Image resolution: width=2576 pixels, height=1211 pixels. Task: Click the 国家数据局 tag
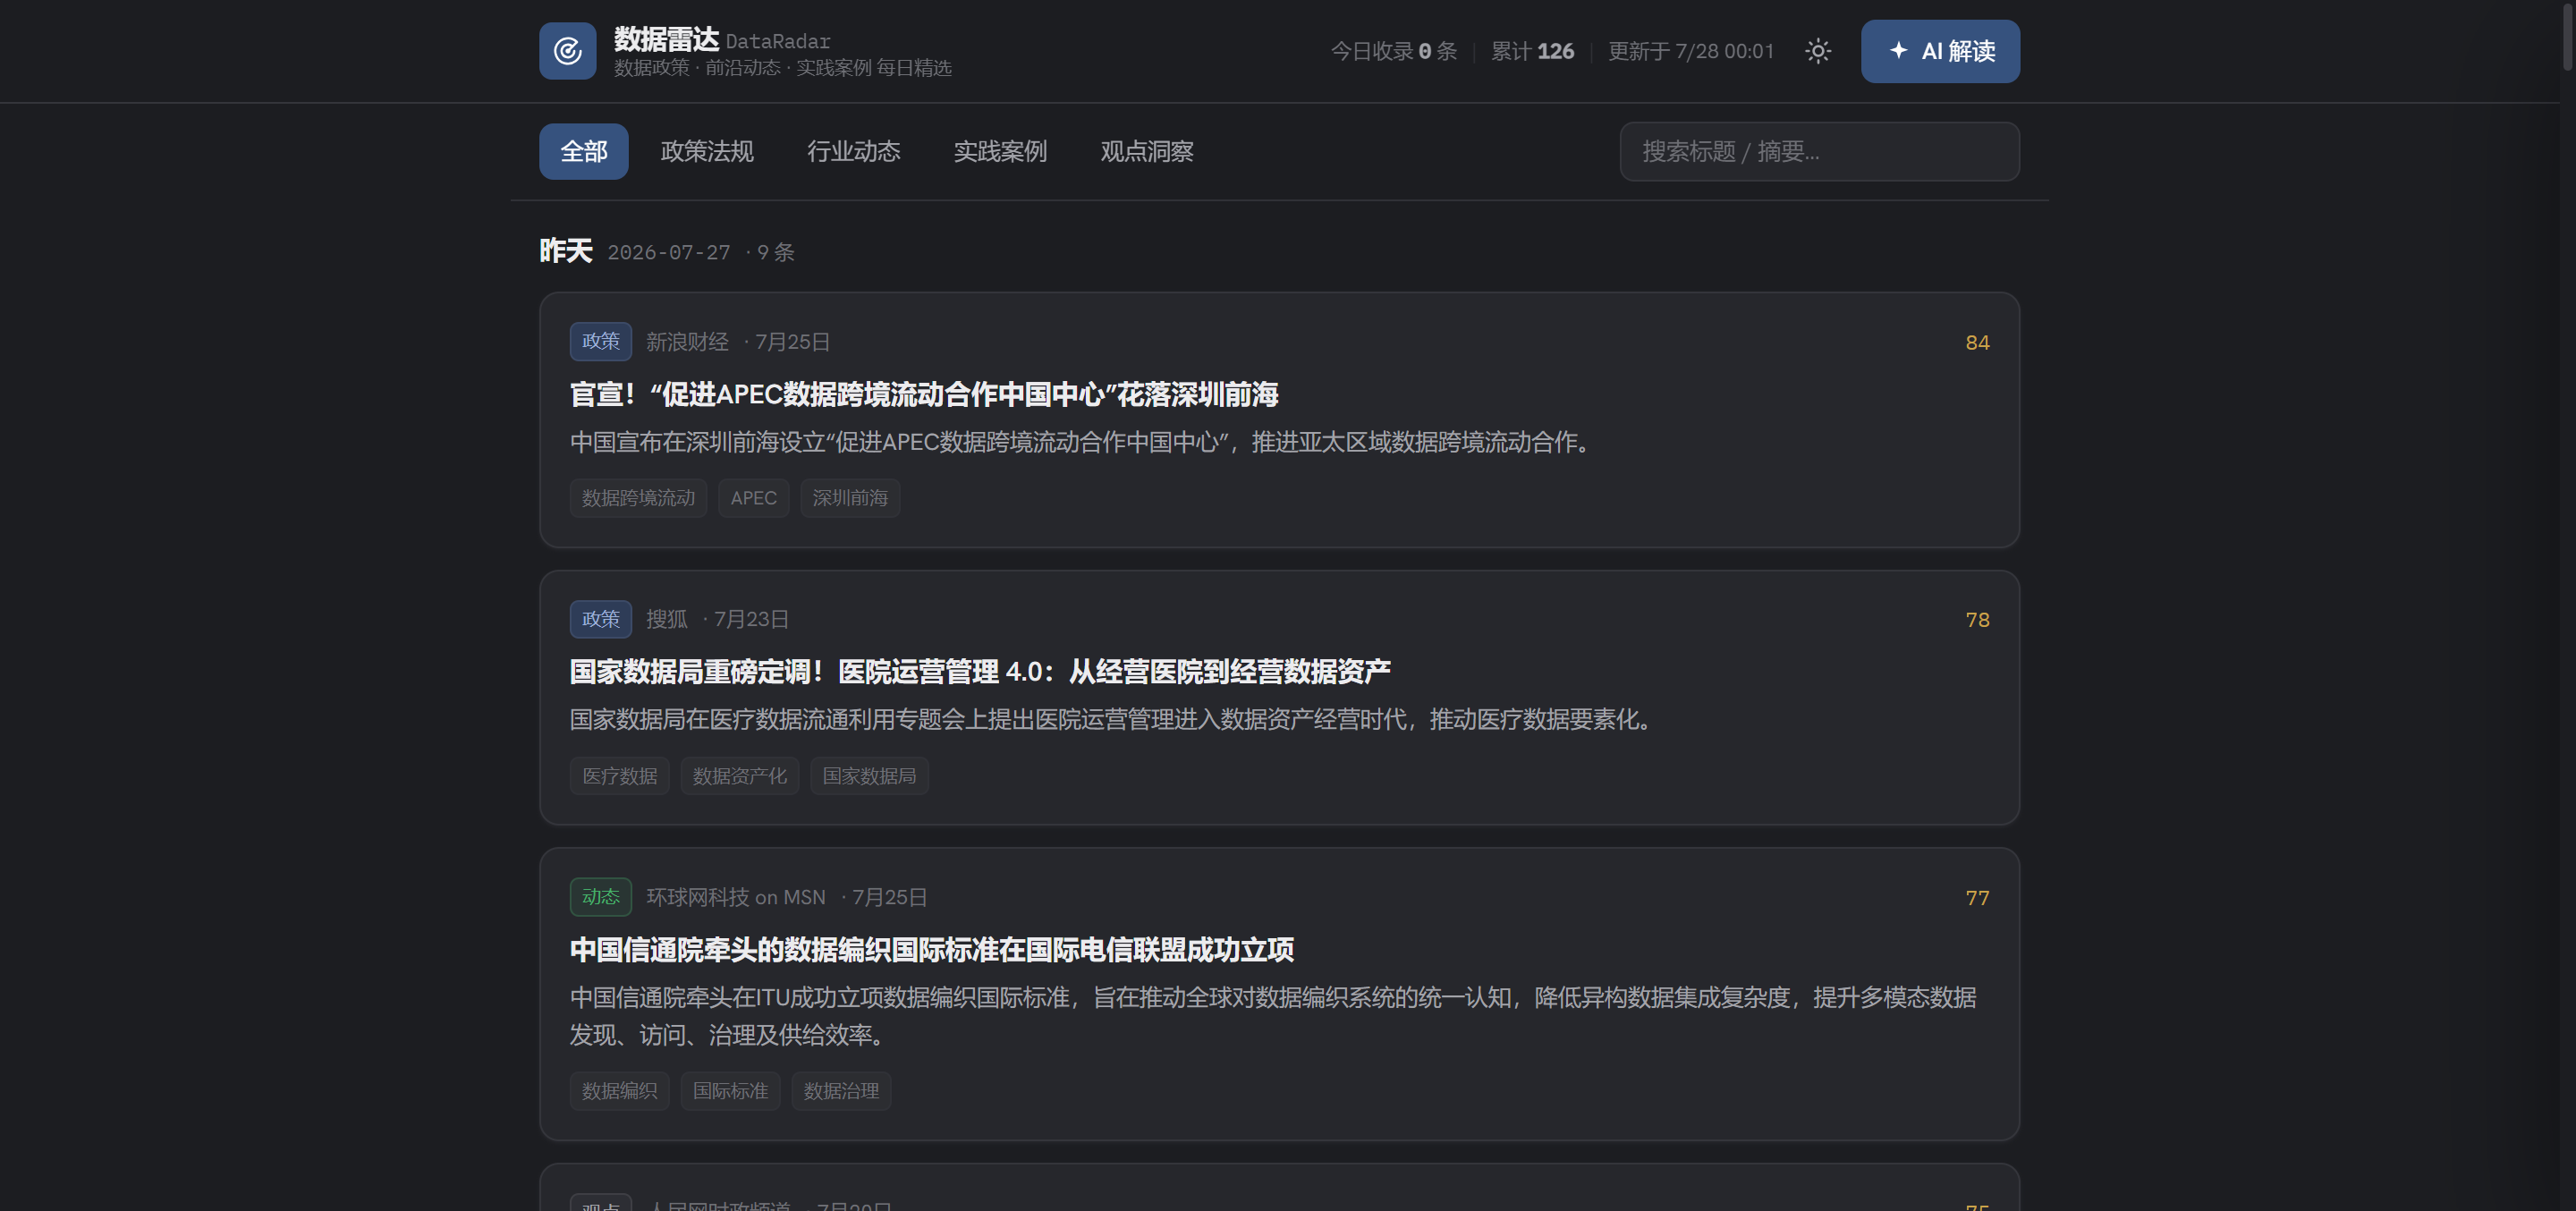869,776
